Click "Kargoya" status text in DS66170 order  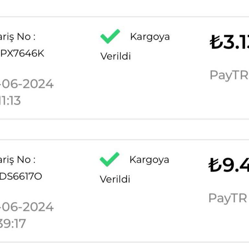[x=149, y=160]
